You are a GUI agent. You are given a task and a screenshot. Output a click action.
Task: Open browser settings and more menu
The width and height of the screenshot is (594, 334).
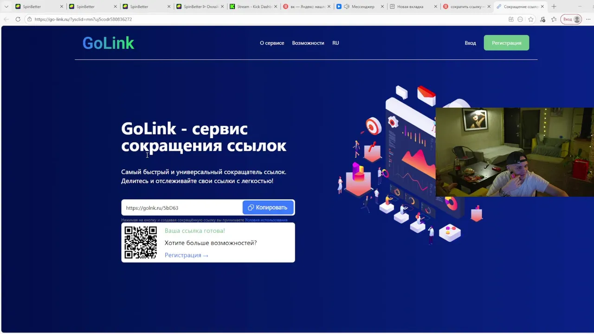click(x=588, y=19)
